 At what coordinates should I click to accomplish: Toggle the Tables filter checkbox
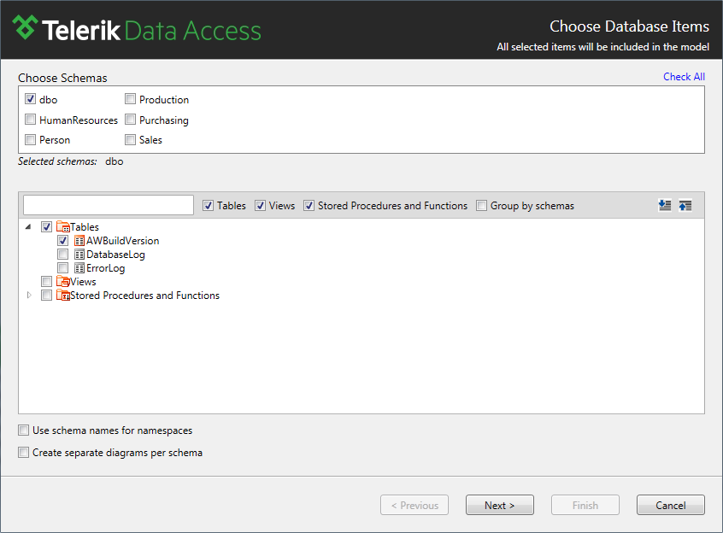(209, 206)
